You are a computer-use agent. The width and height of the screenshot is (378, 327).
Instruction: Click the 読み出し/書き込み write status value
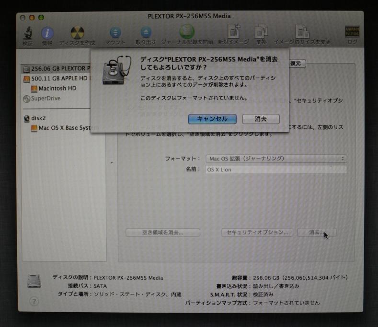276,286
